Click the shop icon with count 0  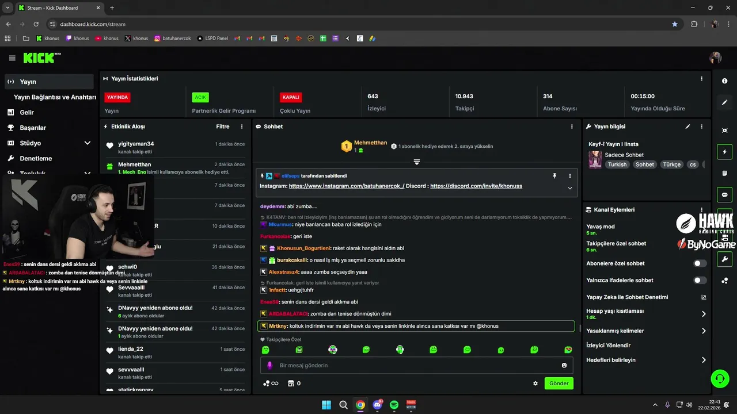[x=294, y=384]
